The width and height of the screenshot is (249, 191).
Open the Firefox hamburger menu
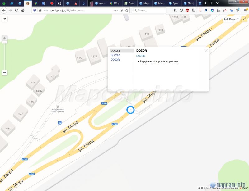click(x=245, y=10)
